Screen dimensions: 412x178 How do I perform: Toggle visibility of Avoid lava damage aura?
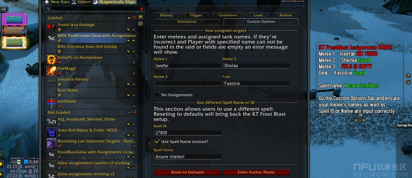click(x=133, y=29)
